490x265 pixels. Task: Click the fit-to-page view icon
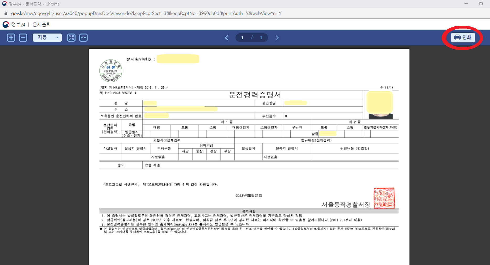(71, 37)
